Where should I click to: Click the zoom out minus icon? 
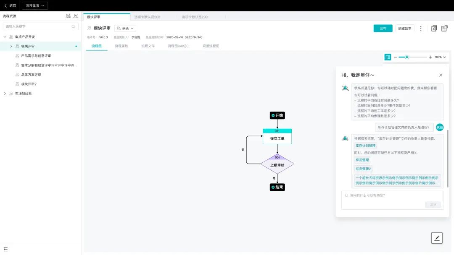coord(395,57)
